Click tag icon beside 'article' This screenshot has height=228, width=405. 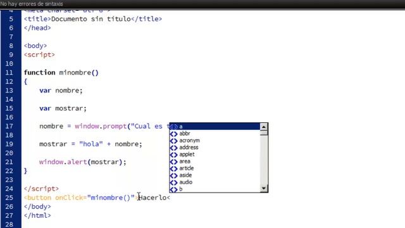pos(173,169)
